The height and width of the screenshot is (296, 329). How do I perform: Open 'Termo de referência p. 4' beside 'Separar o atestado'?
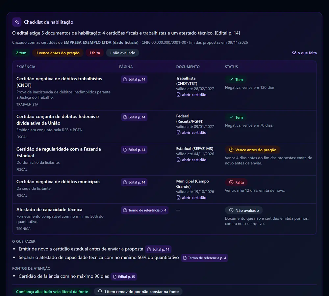tap(205, 258)
